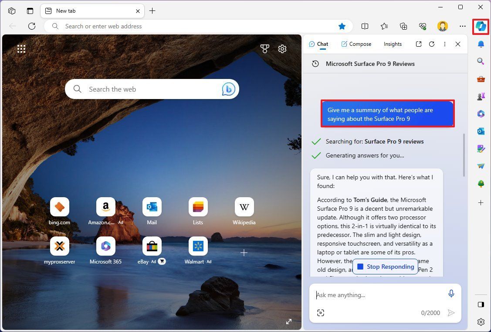This screenshot has width=491, height=332.
Task: Start a visual search with the camera icon
Action: pos(321,313)
